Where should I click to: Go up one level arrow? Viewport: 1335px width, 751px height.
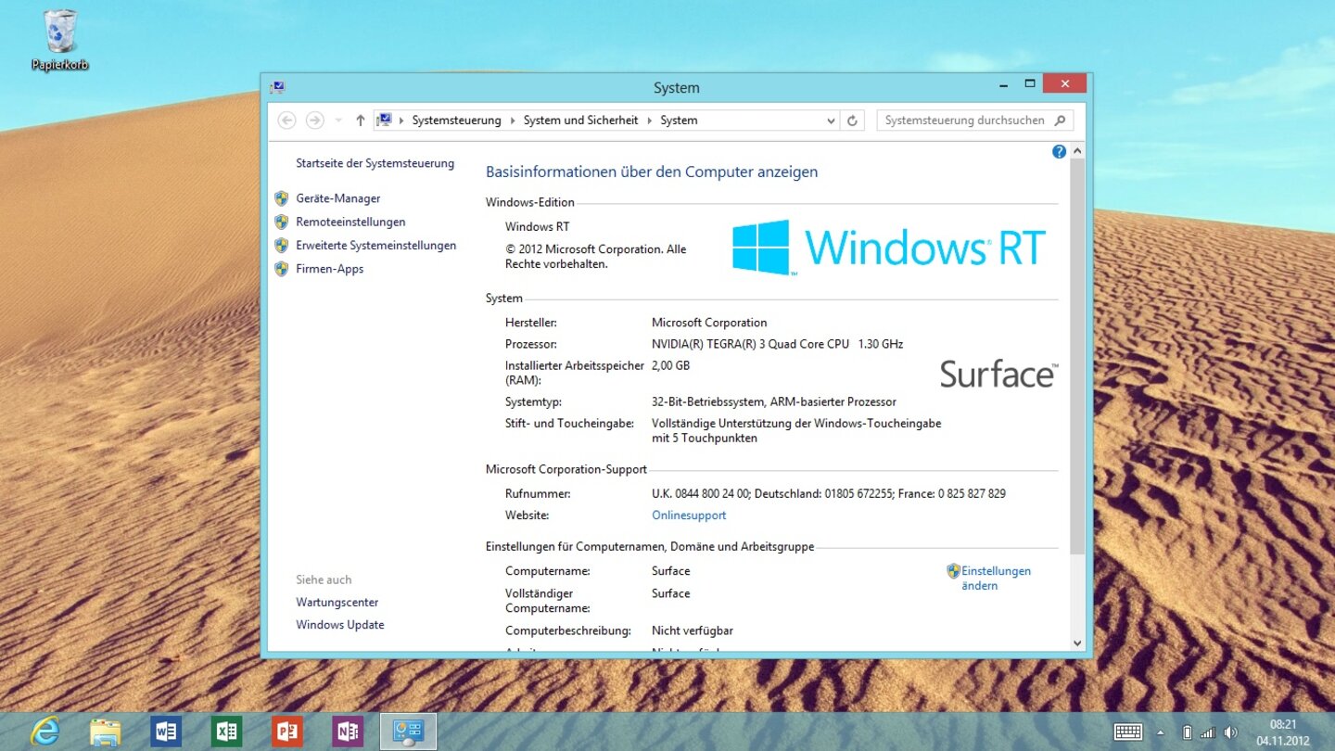tap(360, 121)
